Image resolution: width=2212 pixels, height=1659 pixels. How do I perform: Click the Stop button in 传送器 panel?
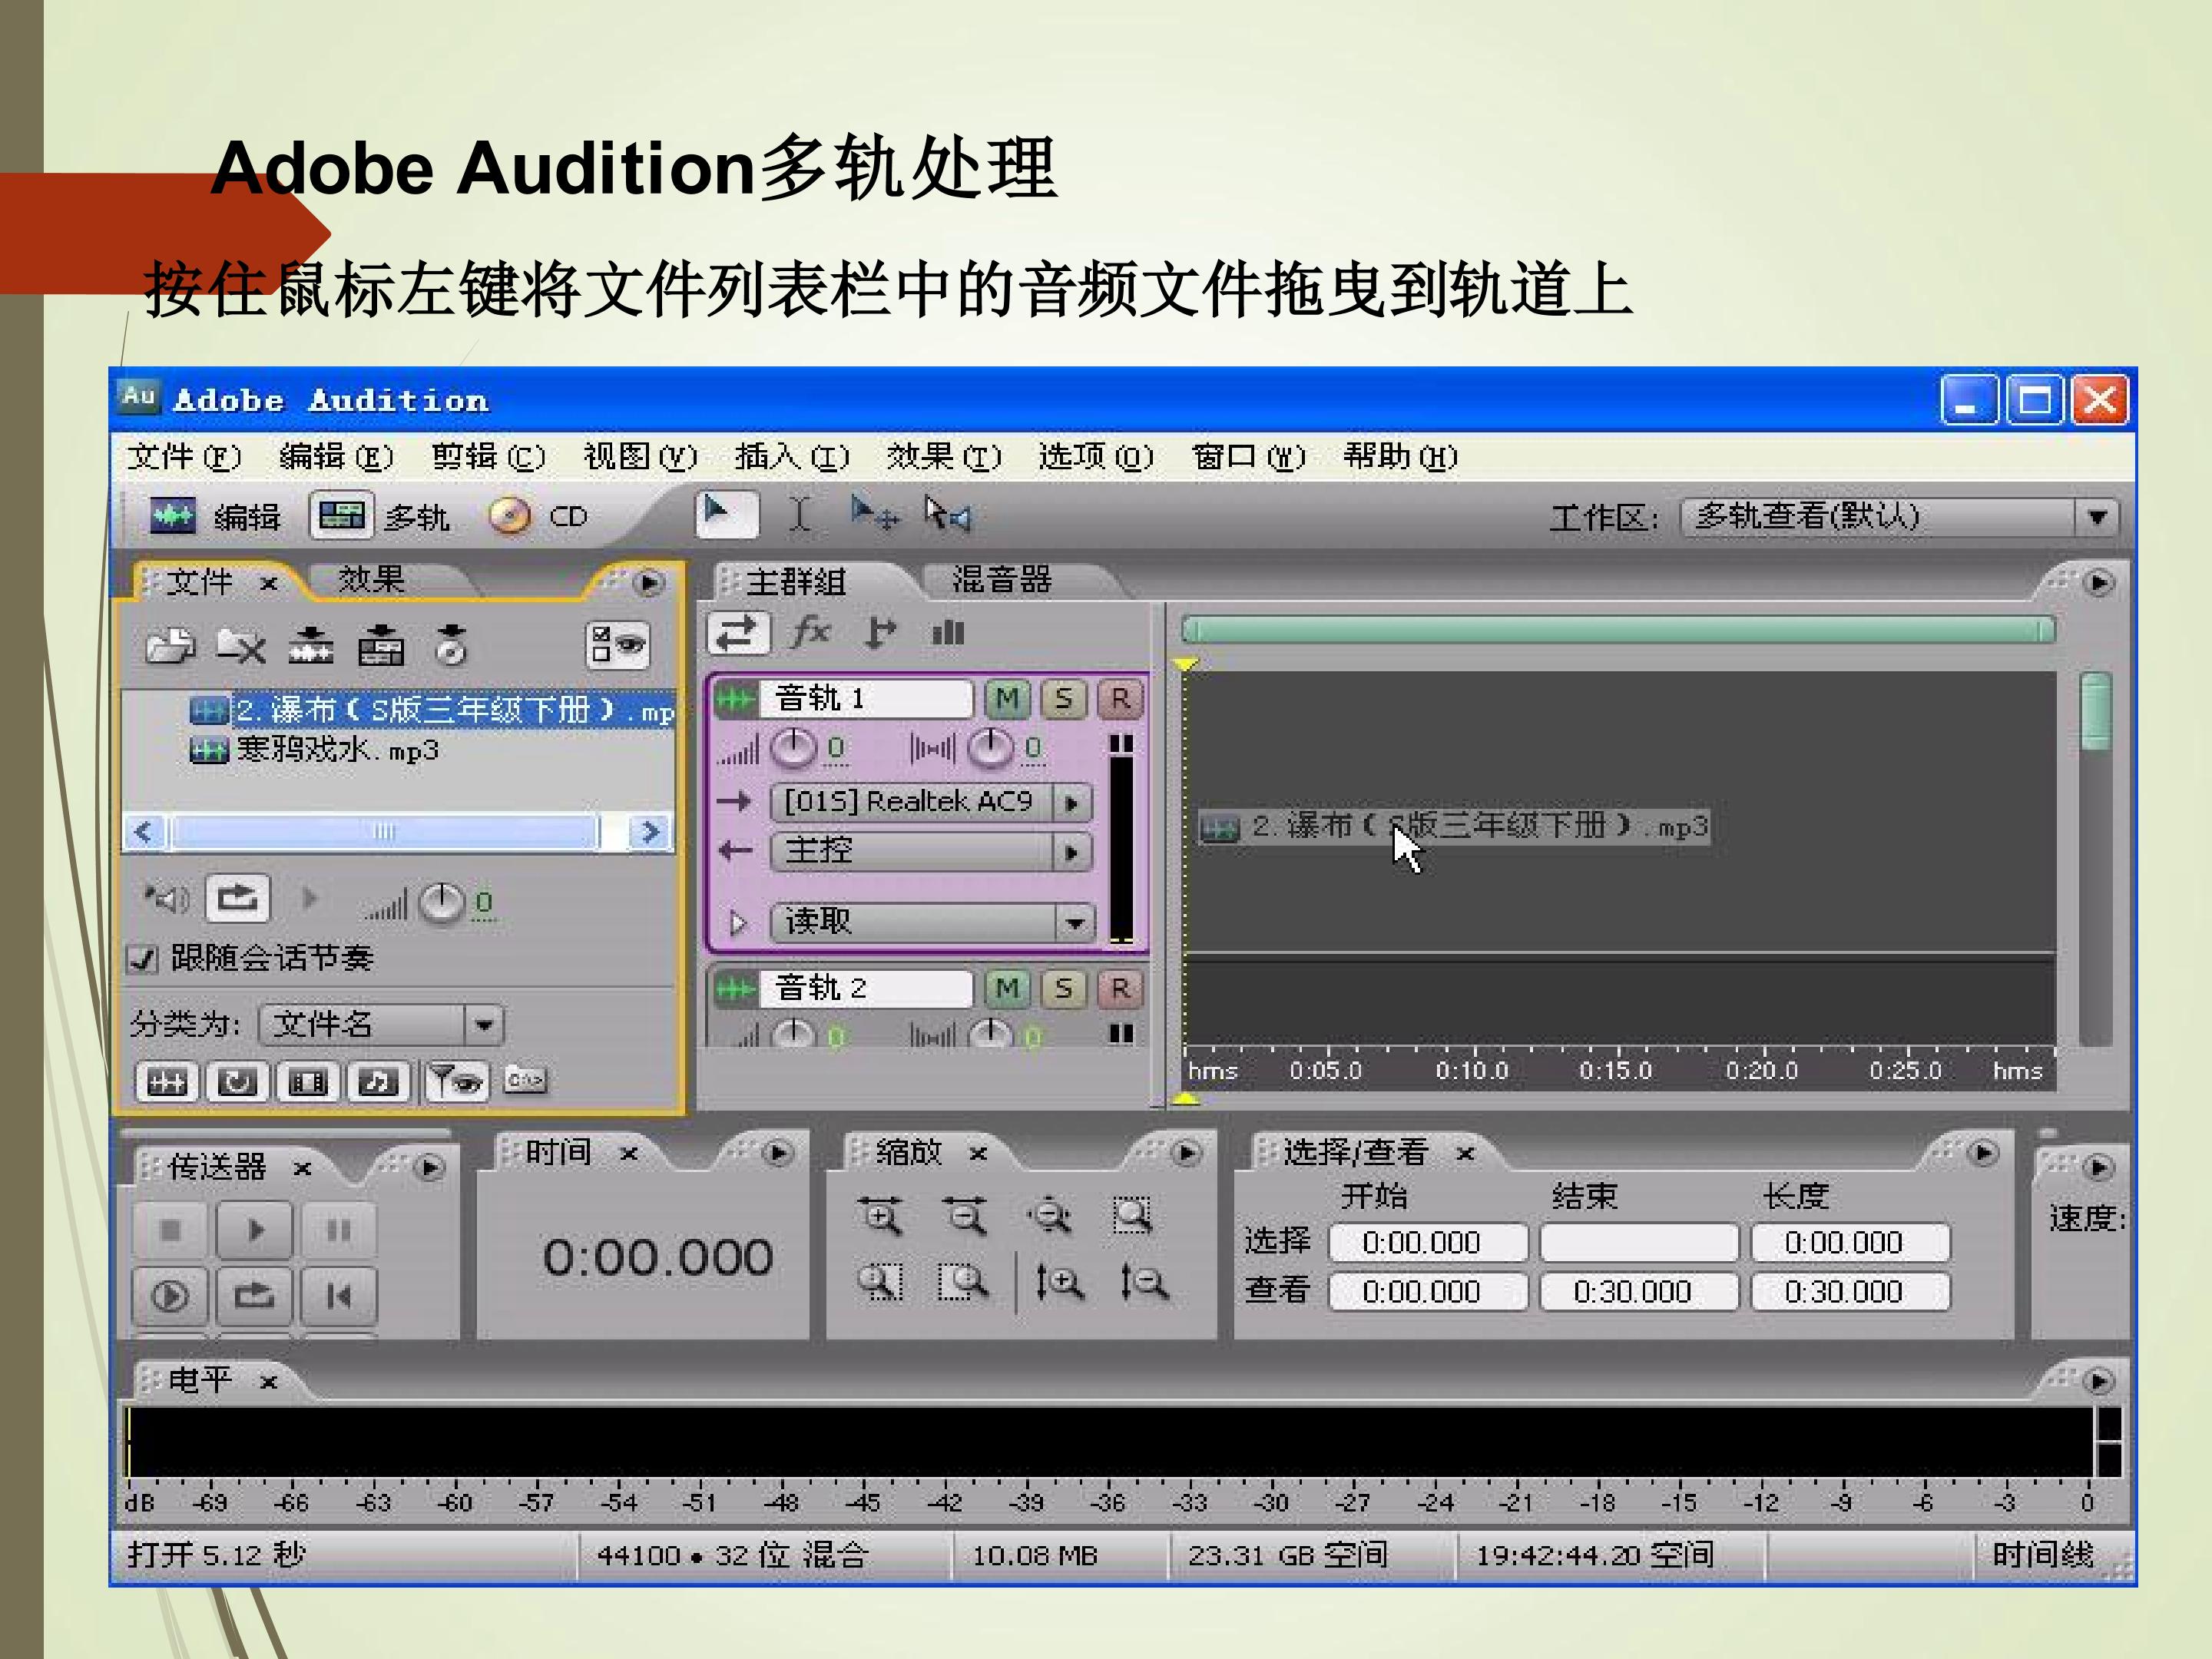(170, 1230)
